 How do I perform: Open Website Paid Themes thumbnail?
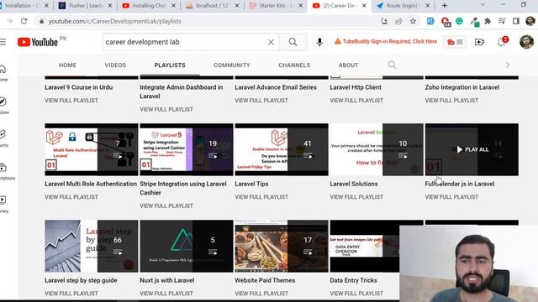tap(282, 246)
